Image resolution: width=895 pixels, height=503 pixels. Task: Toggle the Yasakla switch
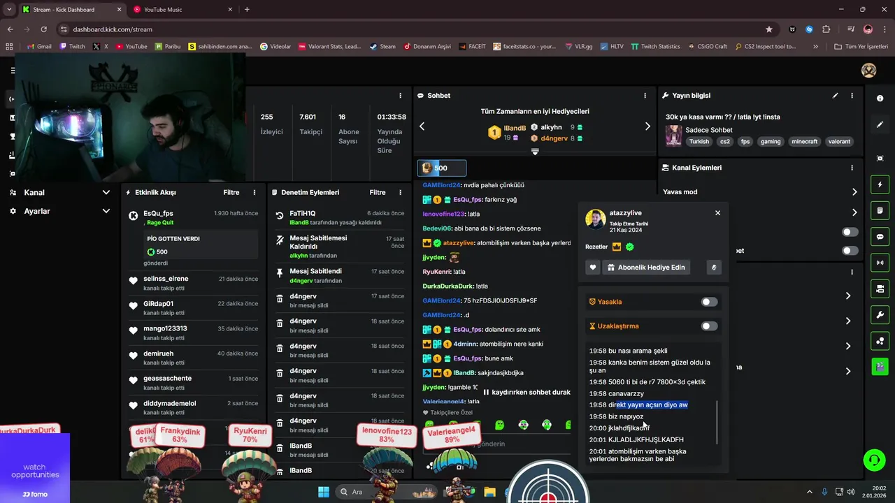click(709, 302)
